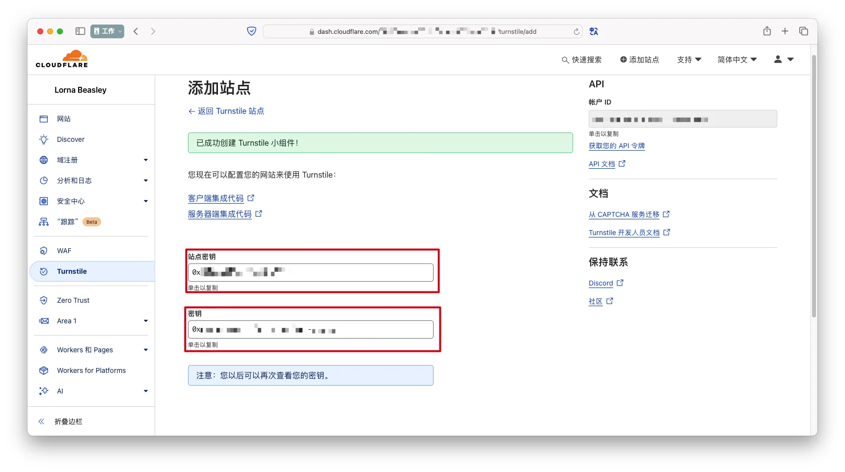This screenshot has width=845, height=472.
Task: Click the 分析和日志 chart icon
Action: pos(44,181)
